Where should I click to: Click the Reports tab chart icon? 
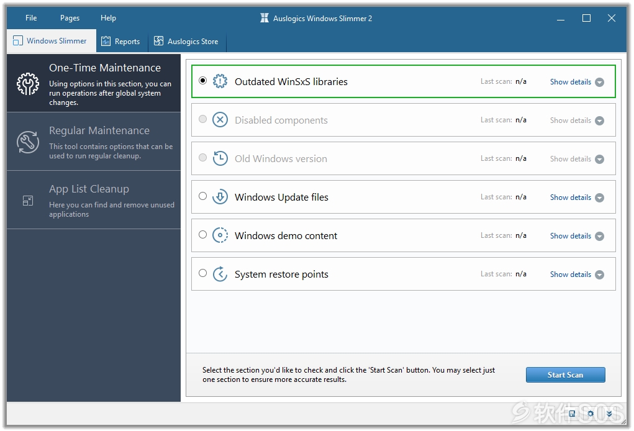[106, 41]
